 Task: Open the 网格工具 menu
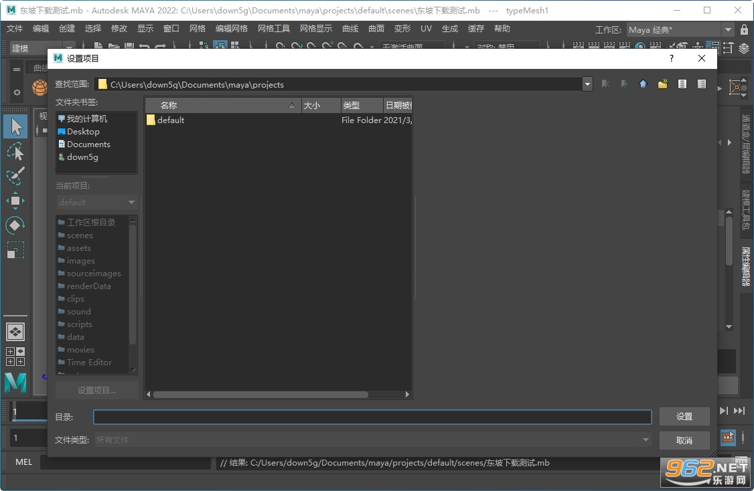click(x=274, y=28)
